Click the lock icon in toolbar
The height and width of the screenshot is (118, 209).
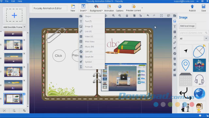(127, 16)
